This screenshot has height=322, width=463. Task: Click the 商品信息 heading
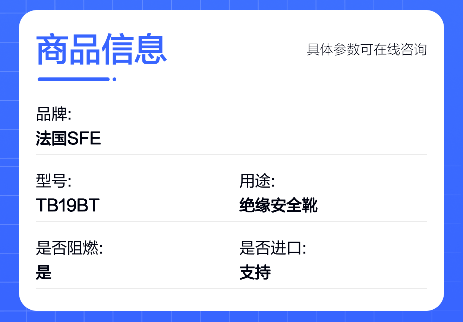coord(101,50)
